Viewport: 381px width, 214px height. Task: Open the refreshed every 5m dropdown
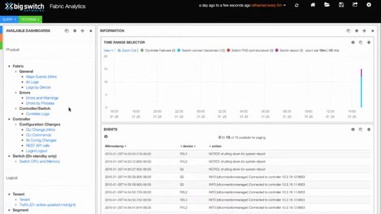point(268,5)
